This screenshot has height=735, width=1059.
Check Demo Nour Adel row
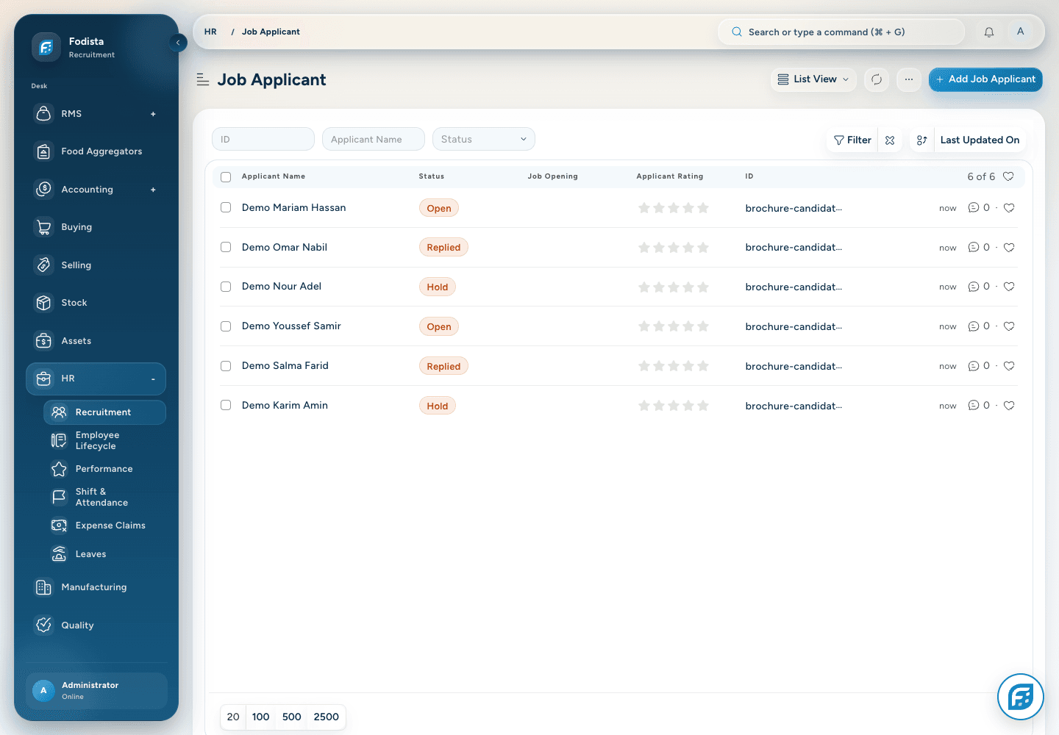tap(226, 287)
